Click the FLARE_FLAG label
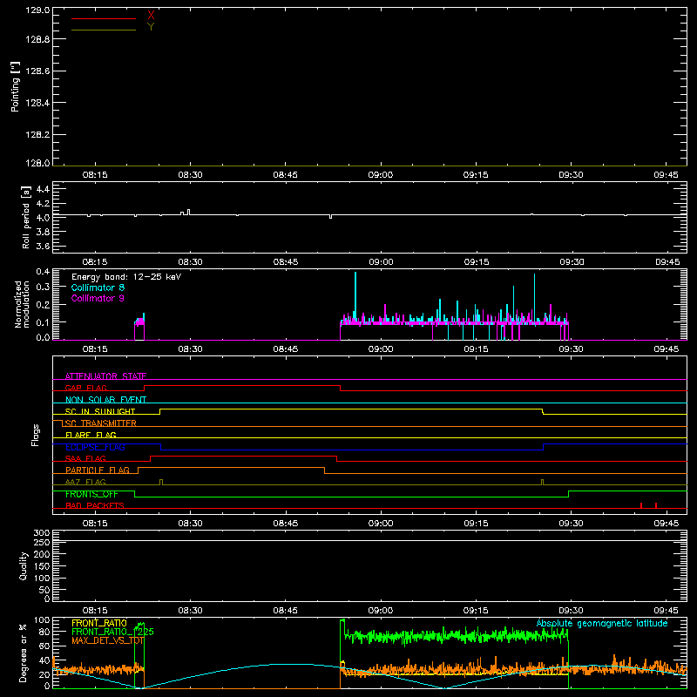The width and height of the screenshot is (697, 697). point(91,435)
